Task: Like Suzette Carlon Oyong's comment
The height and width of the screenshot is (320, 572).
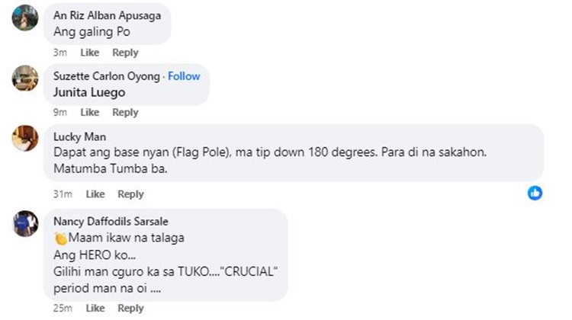Action: [90, 112]
